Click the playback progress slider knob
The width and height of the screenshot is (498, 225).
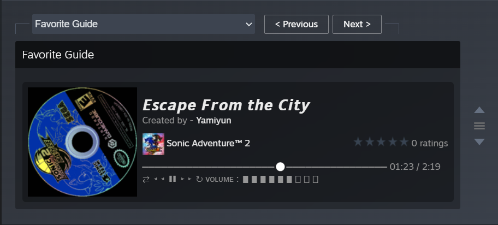[x=280, y=167]
